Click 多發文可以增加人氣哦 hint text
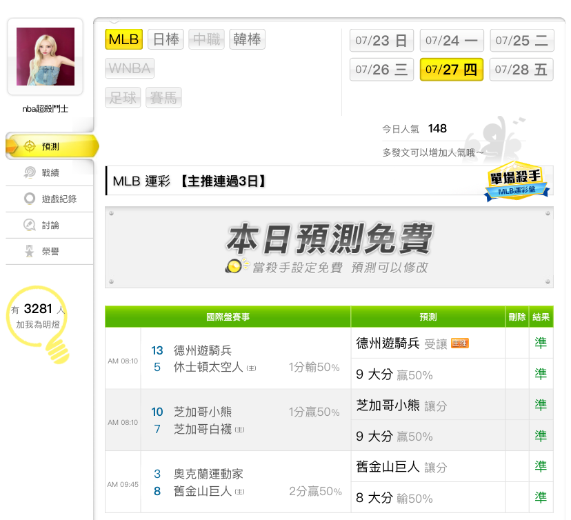 click(433, 152)
